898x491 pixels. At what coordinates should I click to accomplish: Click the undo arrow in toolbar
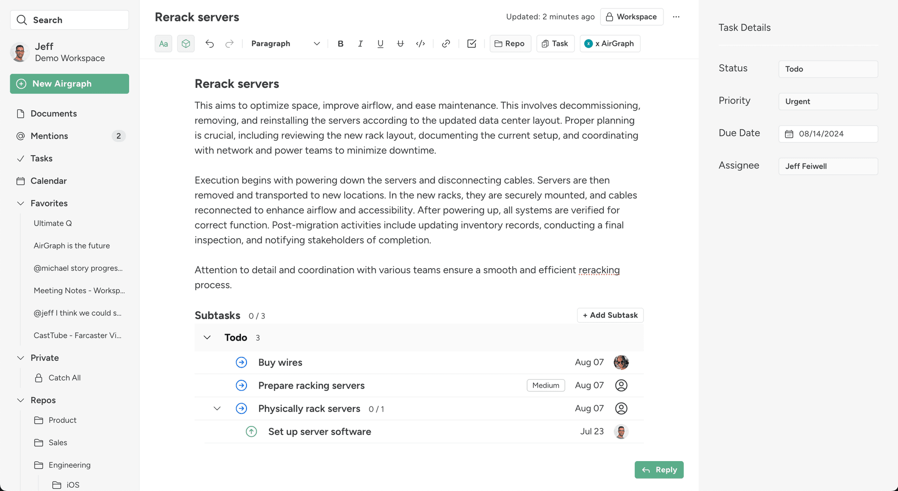(210, 43)
